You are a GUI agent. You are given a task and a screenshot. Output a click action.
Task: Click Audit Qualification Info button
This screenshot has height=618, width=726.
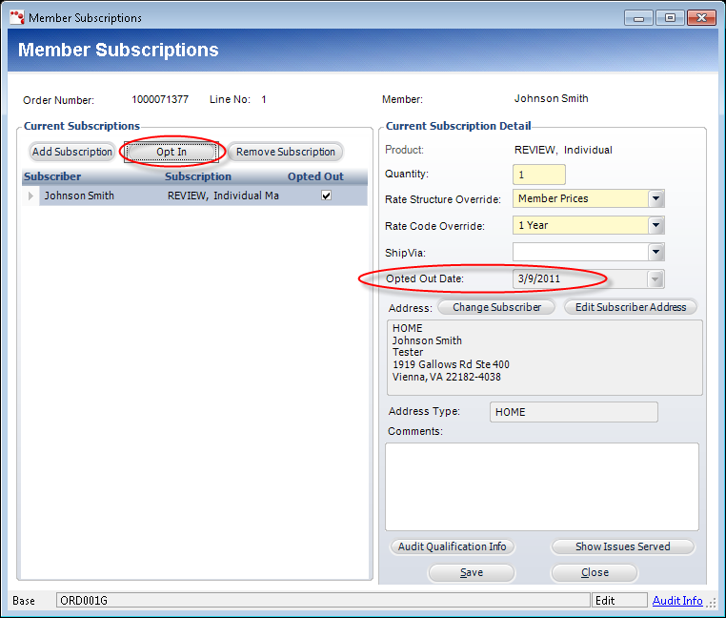pos(452,546)
